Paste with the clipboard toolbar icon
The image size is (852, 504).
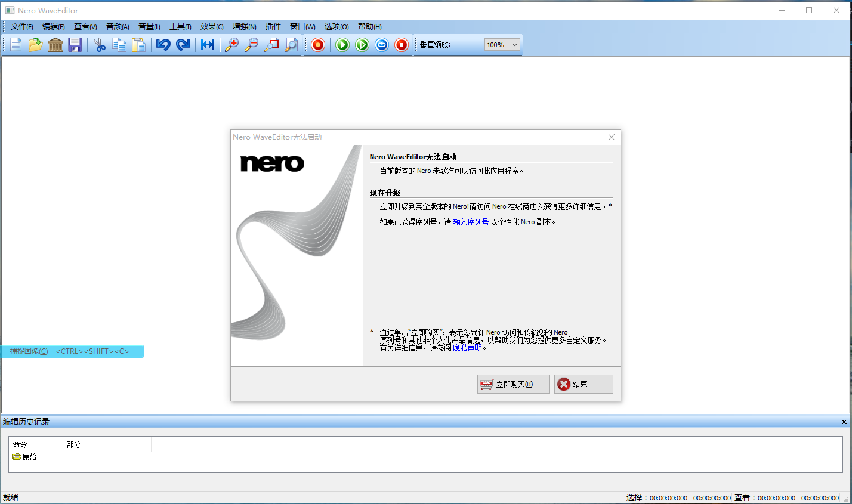click(x=139, y=45)
